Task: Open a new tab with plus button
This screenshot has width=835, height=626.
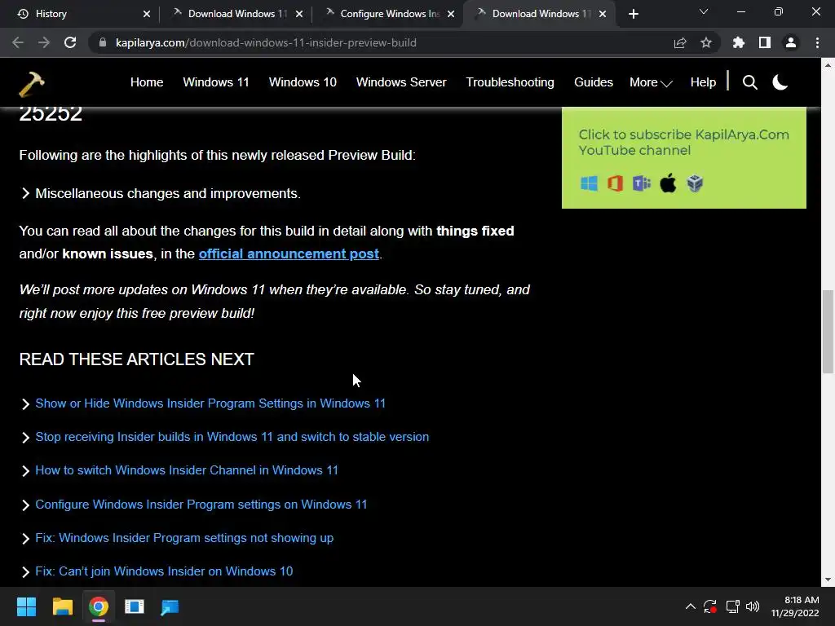Action: click(x=633, y=14)
